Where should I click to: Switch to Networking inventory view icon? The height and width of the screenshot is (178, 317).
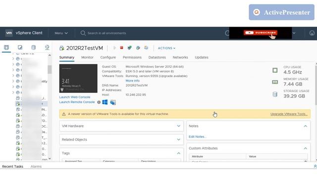pos(47,47)
